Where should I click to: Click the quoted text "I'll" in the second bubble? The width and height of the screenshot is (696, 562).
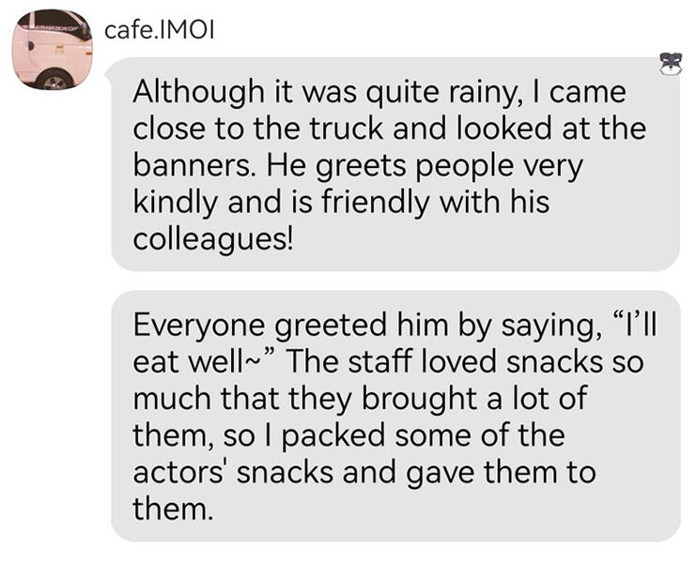646,326
